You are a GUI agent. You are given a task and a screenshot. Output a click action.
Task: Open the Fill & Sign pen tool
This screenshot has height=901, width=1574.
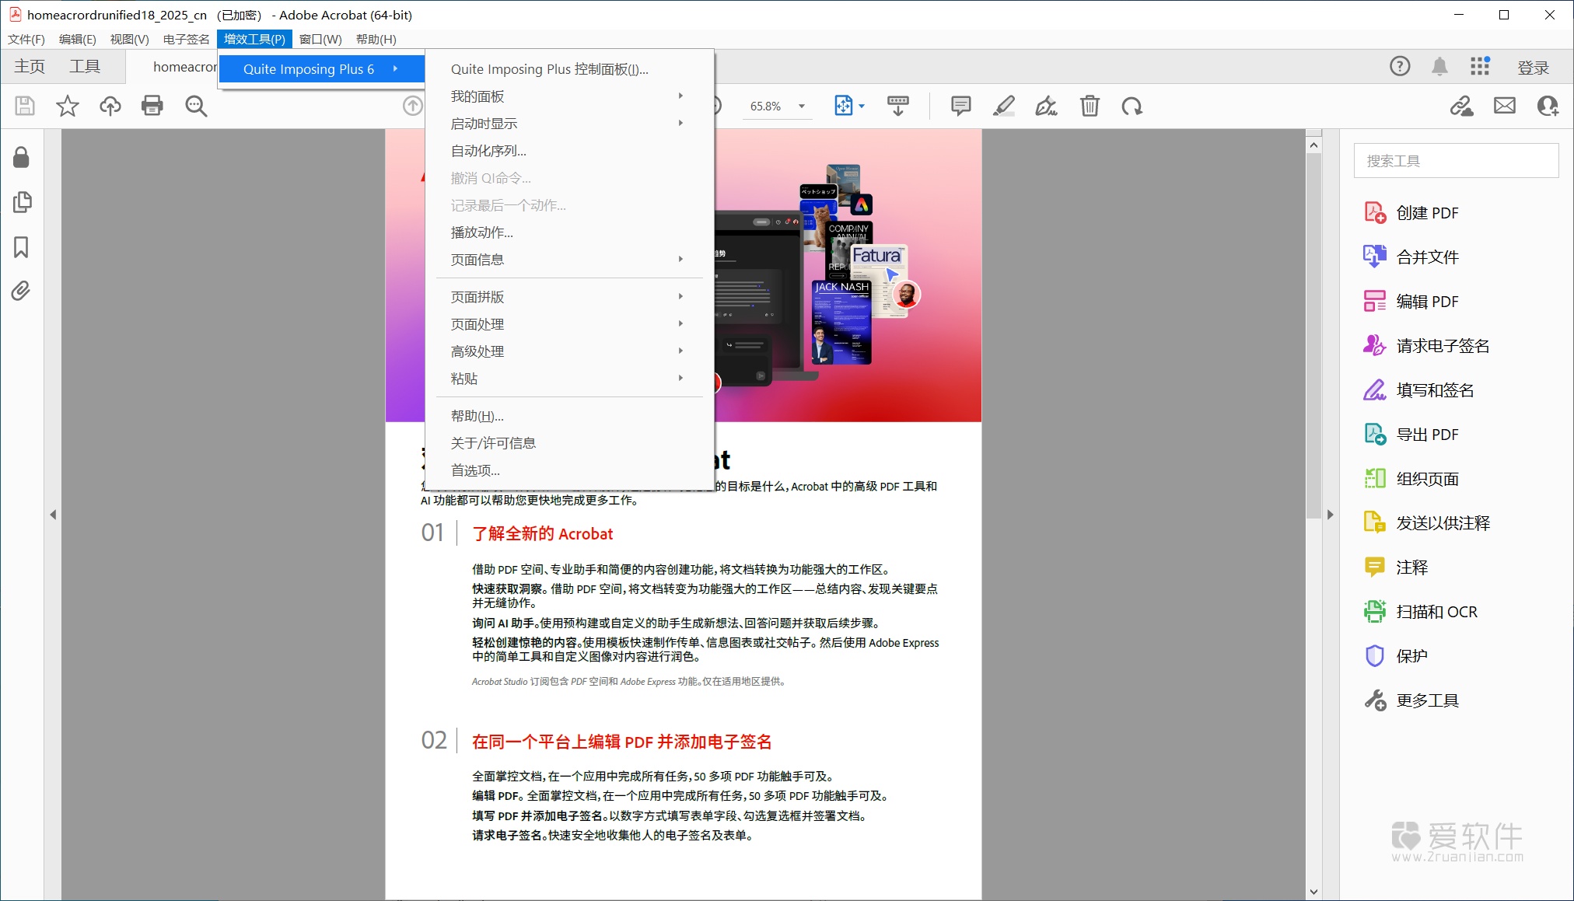click(1045, 106)
